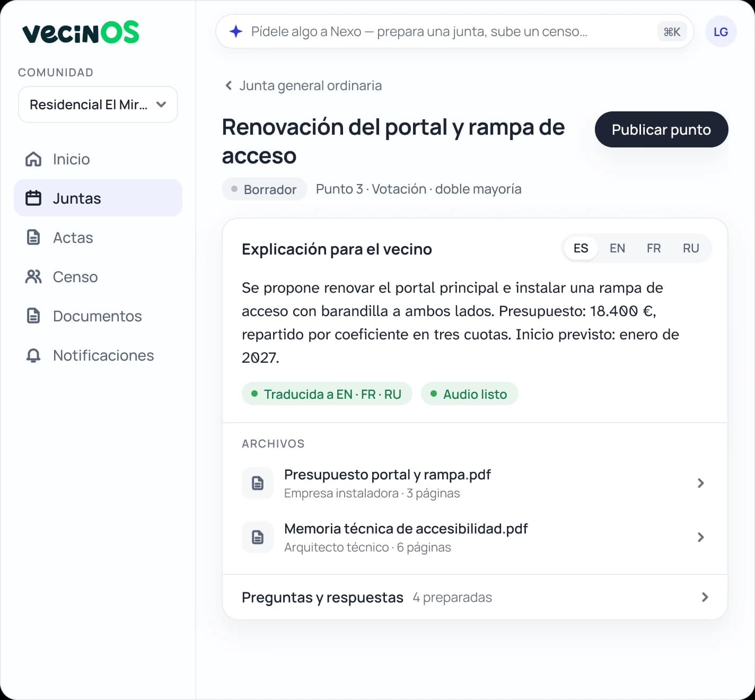Viewport: 755px width, 700px height.
Task: Click the ⌘K shortcut badge
Action: tap(672, 32)
